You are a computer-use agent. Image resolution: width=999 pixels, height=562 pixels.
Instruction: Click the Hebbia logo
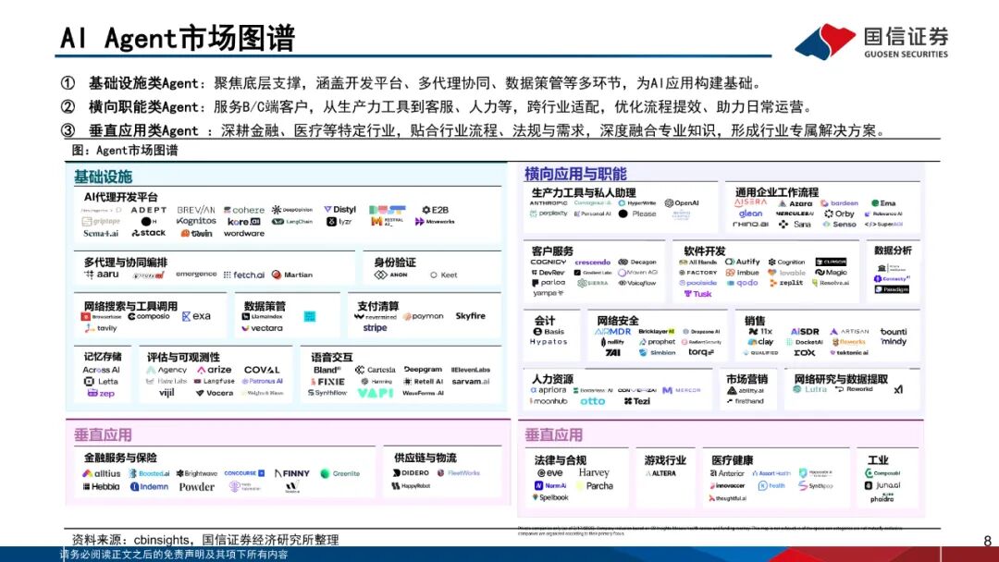coord(101,486)
